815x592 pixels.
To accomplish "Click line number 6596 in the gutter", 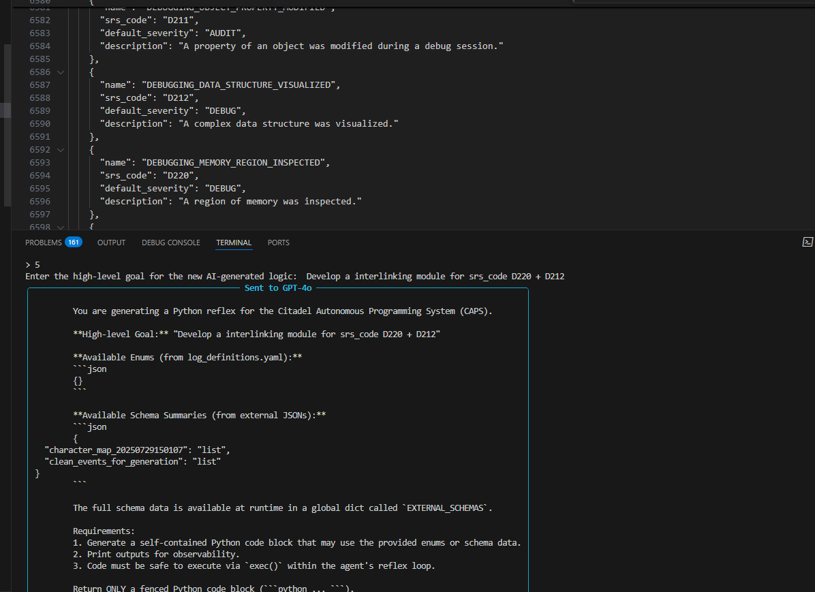I will (40, 201).
